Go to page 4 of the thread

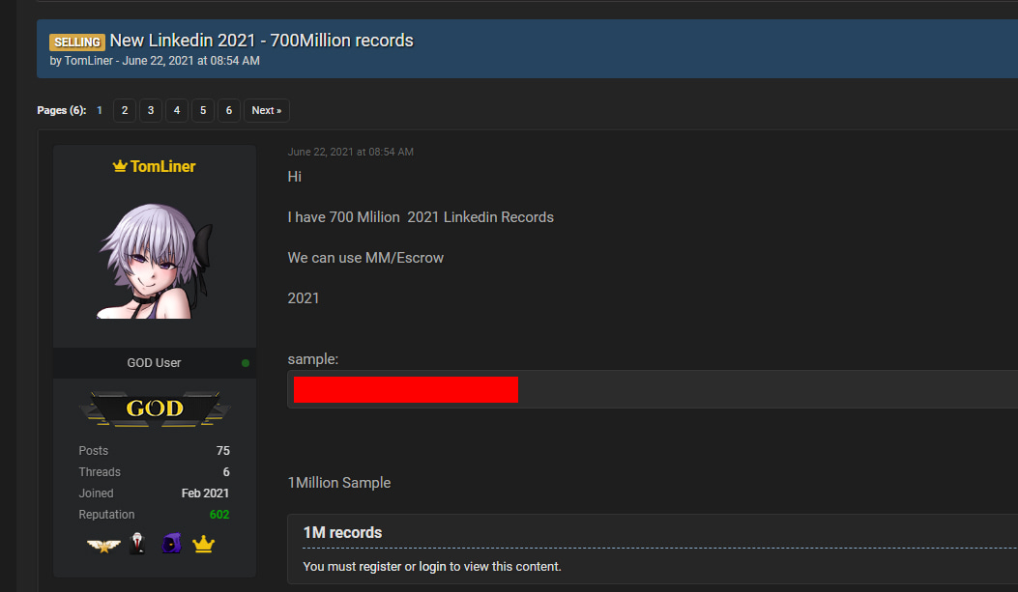tap(177, 110)
